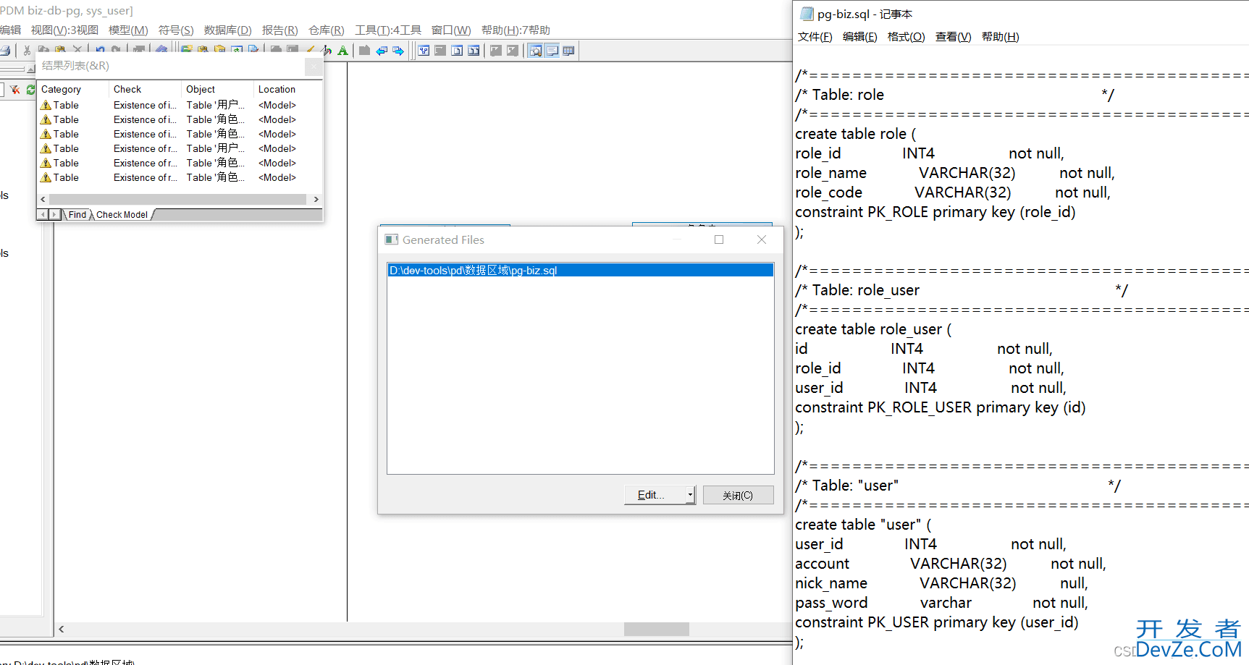Open the 工具(T) menu
Image resolution: width=1249 pixels, height=665 pixels.
387,30
